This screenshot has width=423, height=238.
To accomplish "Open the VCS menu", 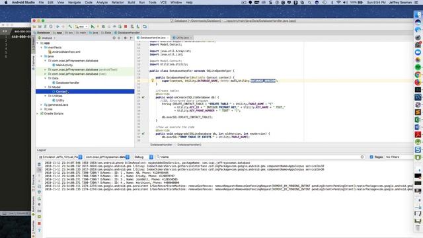I will [x=163, y=3].
